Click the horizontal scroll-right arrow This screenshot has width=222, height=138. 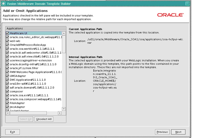coord(60,113)
